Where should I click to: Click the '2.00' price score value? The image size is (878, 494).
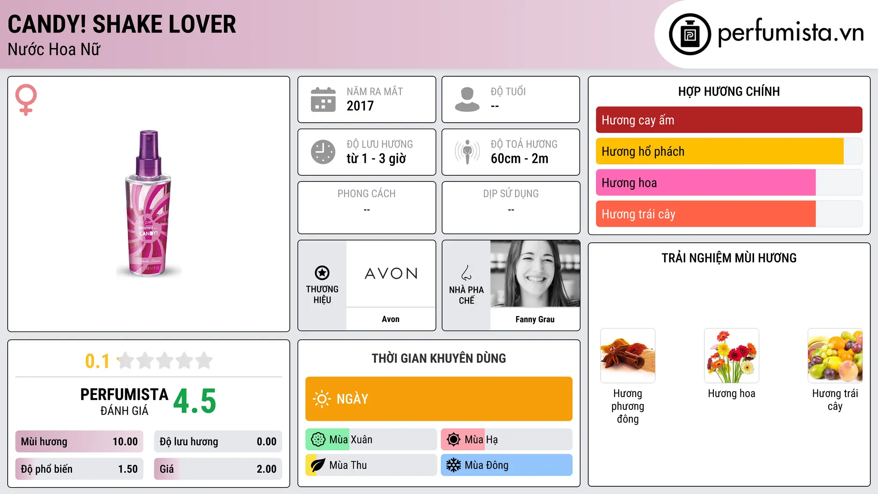[x=267, y=469]
